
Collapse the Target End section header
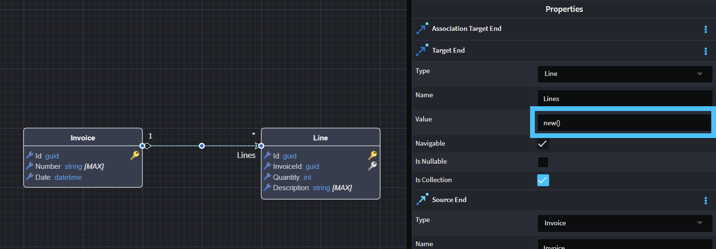pos(448,51)
